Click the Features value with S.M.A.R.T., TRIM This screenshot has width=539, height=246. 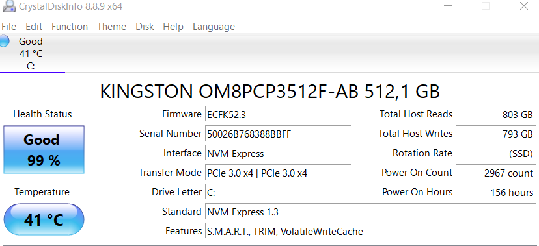pos(370,232)
